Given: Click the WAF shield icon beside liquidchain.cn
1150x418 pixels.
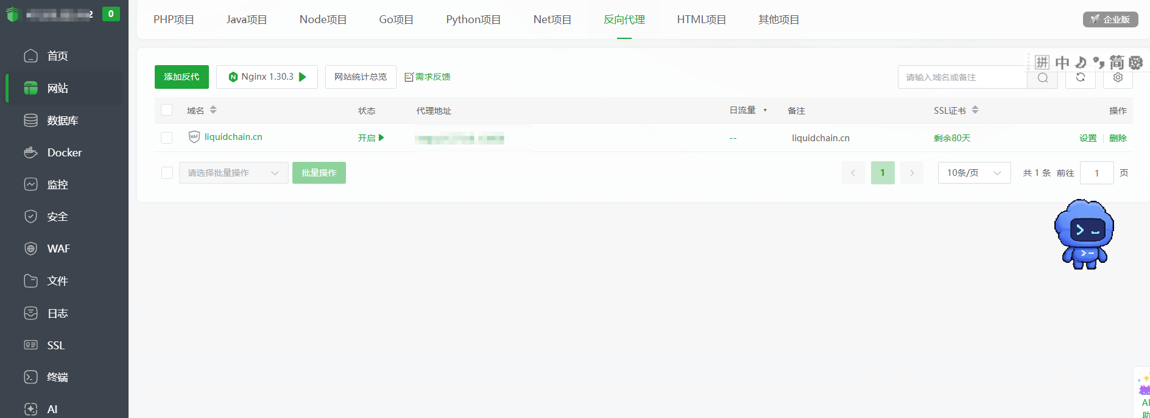Looking at the screenshot, I should coord(194,137).
